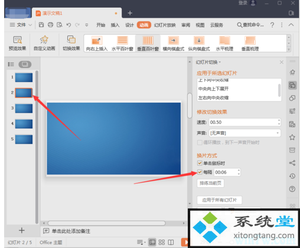Enable the 循环播放 loop sound checkbox
This screenshot has height=248, width=300.
point(200,142)
